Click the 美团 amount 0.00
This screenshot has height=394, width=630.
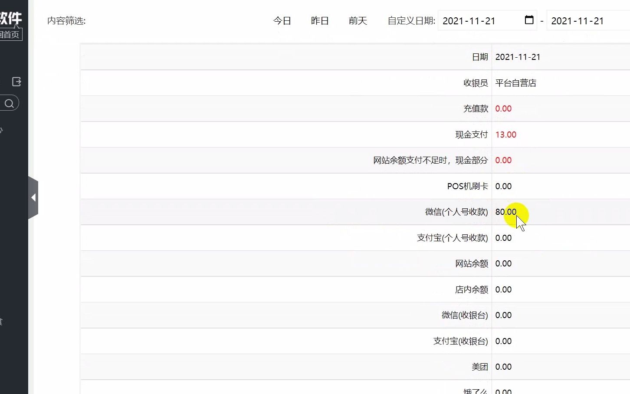503,367
